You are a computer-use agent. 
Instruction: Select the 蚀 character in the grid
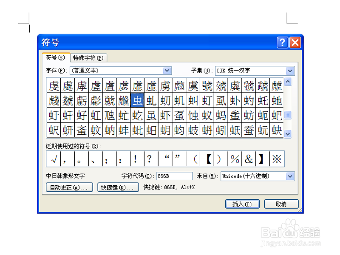193,115
